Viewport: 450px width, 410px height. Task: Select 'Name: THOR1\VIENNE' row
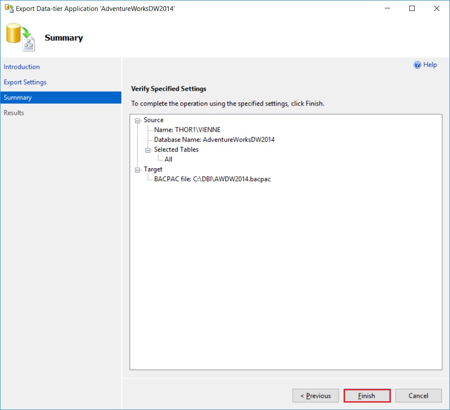pyautogui.click(x=187, y=130)
